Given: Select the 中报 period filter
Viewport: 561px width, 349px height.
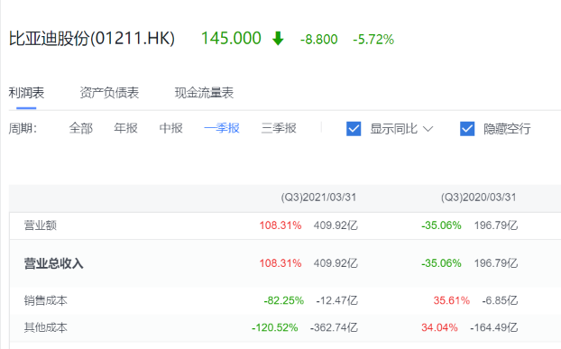Looking at the screenshot, I should pyautogui.click(x=171, y=128).
